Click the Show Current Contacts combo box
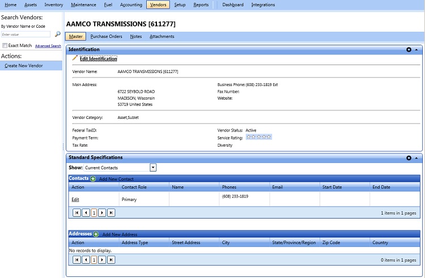 (120, 168)
